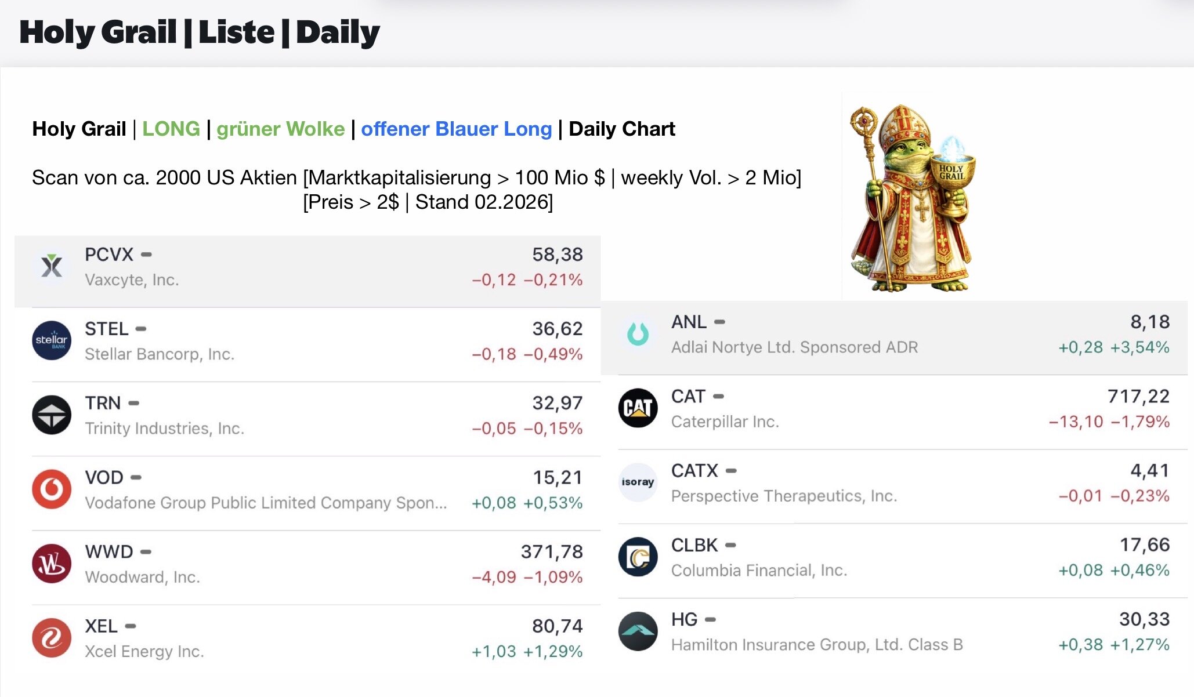Click the Vaxcyte PCVX logo icon

52,267
